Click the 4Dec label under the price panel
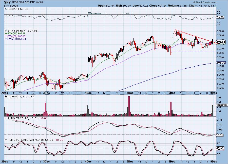 (88, 93)
